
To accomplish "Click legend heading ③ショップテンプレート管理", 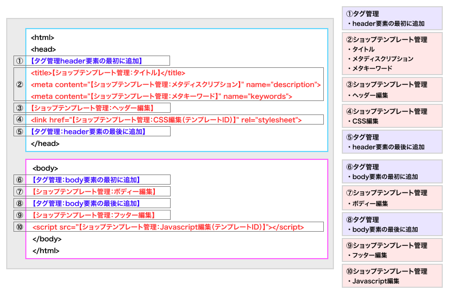I will click(x=387, y=85).
